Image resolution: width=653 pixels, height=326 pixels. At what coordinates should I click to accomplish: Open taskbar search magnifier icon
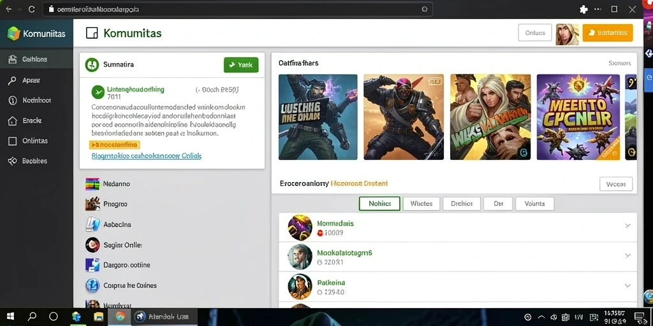click(32, 316)
